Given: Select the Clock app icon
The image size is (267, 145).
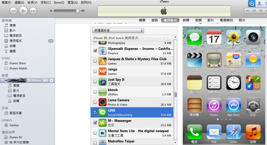Looking at the screenshot, I should (234, 83).
